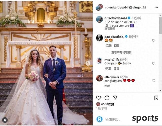Like paulobattista_ comment
Screen dimensions: 162x126
click(154, 40)
